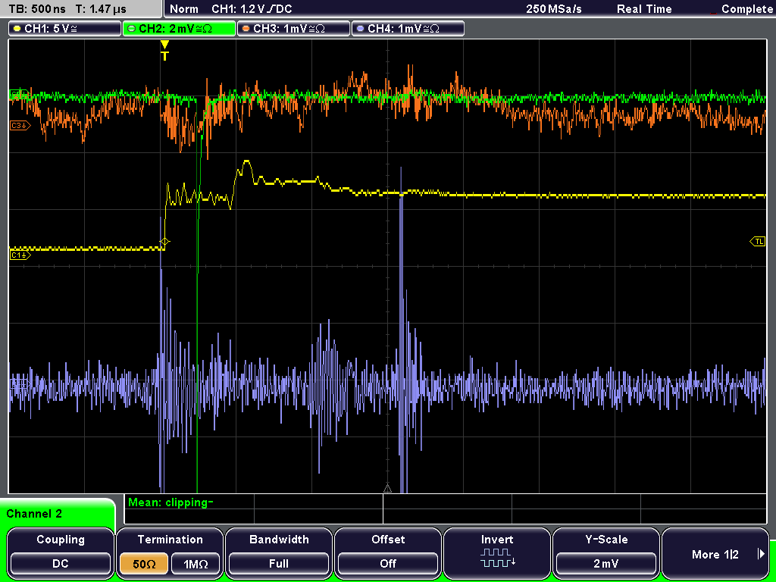
Task: Click the C3 ground level marker
Action: pos(20,126)
